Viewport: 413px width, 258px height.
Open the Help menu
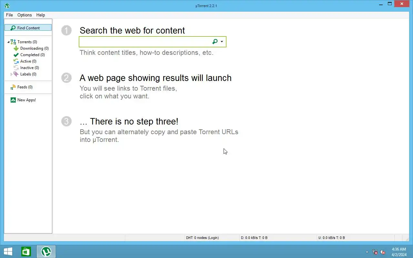click(41, 15)
